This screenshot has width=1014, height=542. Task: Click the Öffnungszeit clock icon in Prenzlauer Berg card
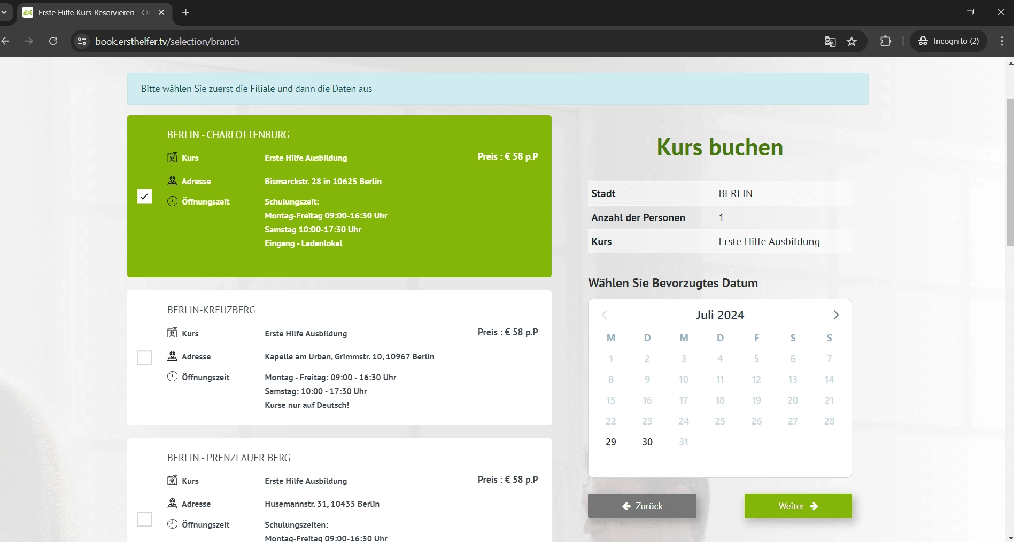[172, 524]
